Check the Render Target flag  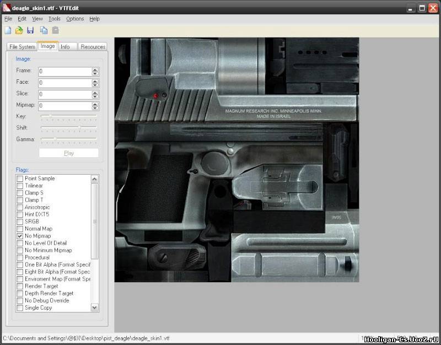(20, 286)
